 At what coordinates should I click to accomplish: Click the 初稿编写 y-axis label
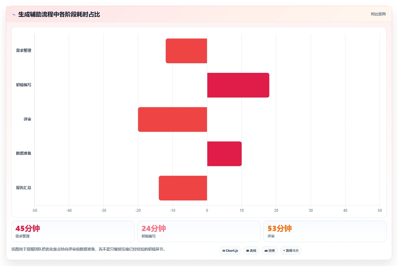[24, 85]
